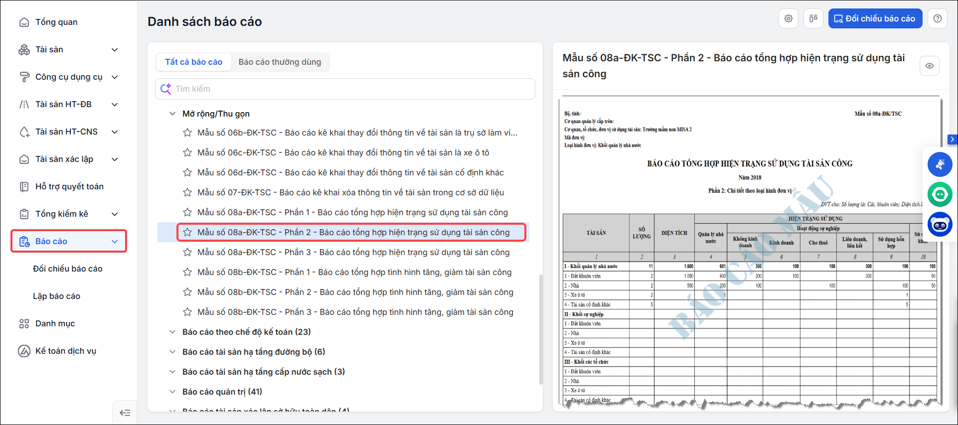Open report Mẫu số 06d-ĐK-TSC tài sản cố định khác
Screen dimensions: 958x425
coord(350,172)
